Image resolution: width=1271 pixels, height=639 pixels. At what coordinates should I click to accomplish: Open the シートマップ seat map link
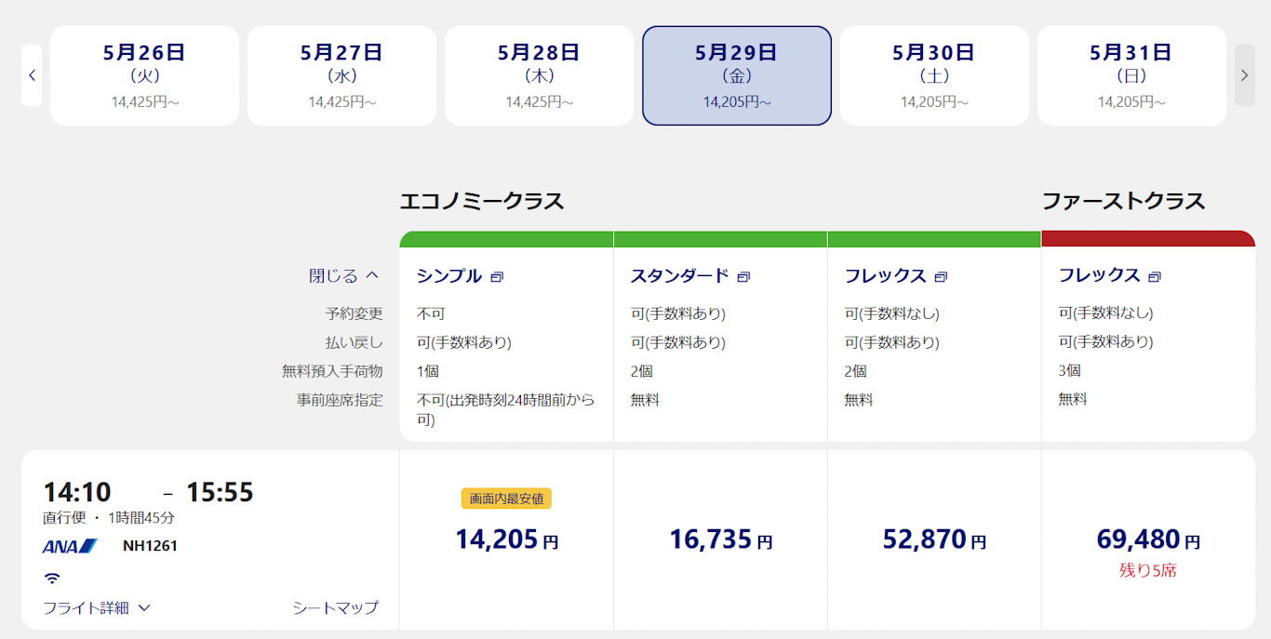coord(335,607)
